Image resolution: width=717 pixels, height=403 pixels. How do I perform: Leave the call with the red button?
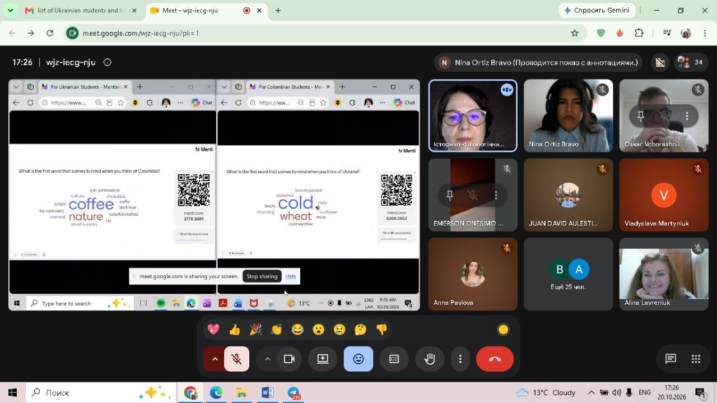tap(495, 359)
